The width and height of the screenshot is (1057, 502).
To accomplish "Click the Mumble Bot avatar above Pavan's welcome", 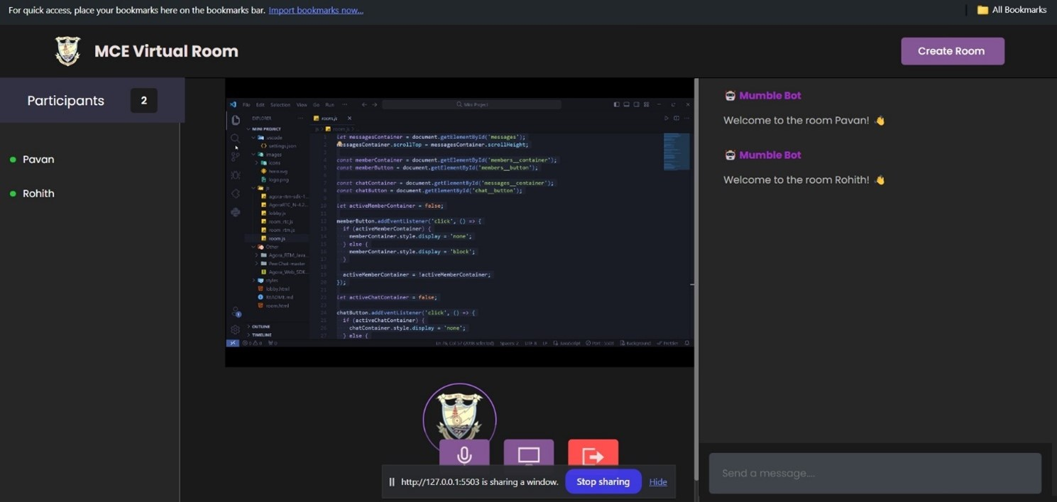I will [730, 95].
